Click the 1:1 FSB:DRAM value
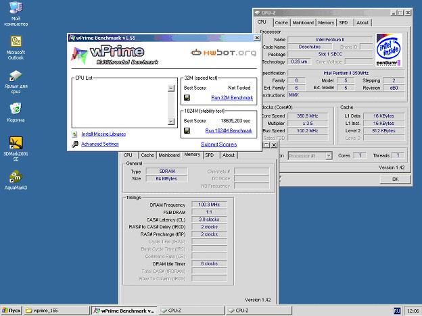The height and width of the screenshot is (316, 422). [209, 212]
